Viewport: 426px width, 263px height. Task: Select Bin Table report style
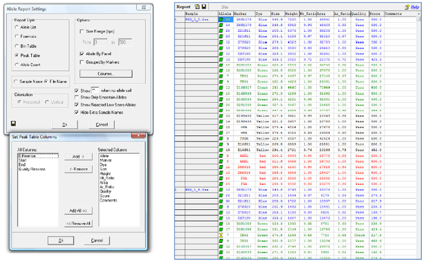[x=17, y=46]
